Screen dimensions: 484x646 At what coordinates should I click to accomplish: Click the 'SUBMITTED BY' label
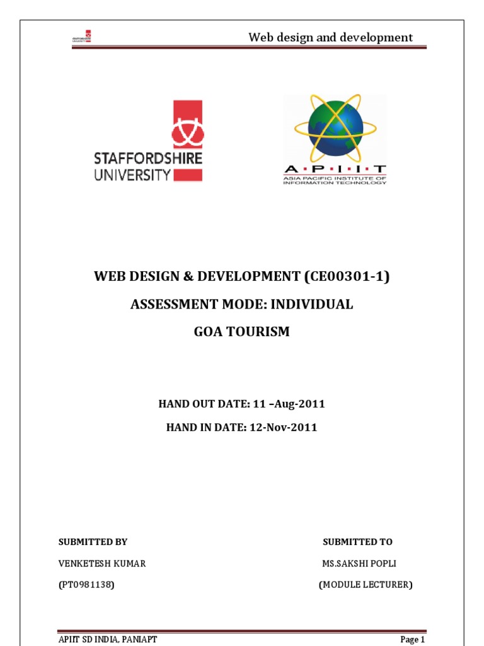click(93, 542)
